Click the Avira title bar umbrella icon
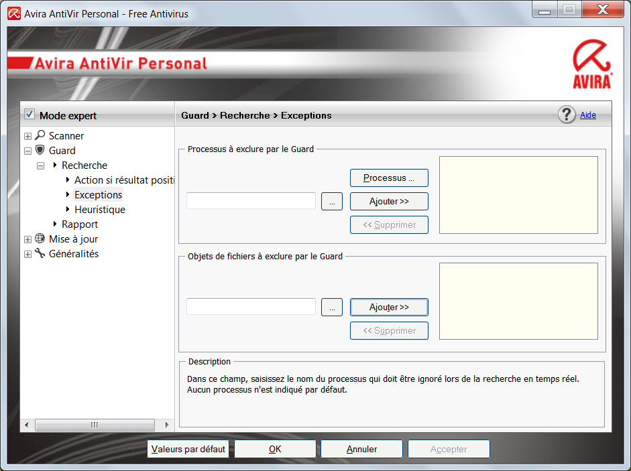Viewport: 631px width, 471px height. click(14, 13)
